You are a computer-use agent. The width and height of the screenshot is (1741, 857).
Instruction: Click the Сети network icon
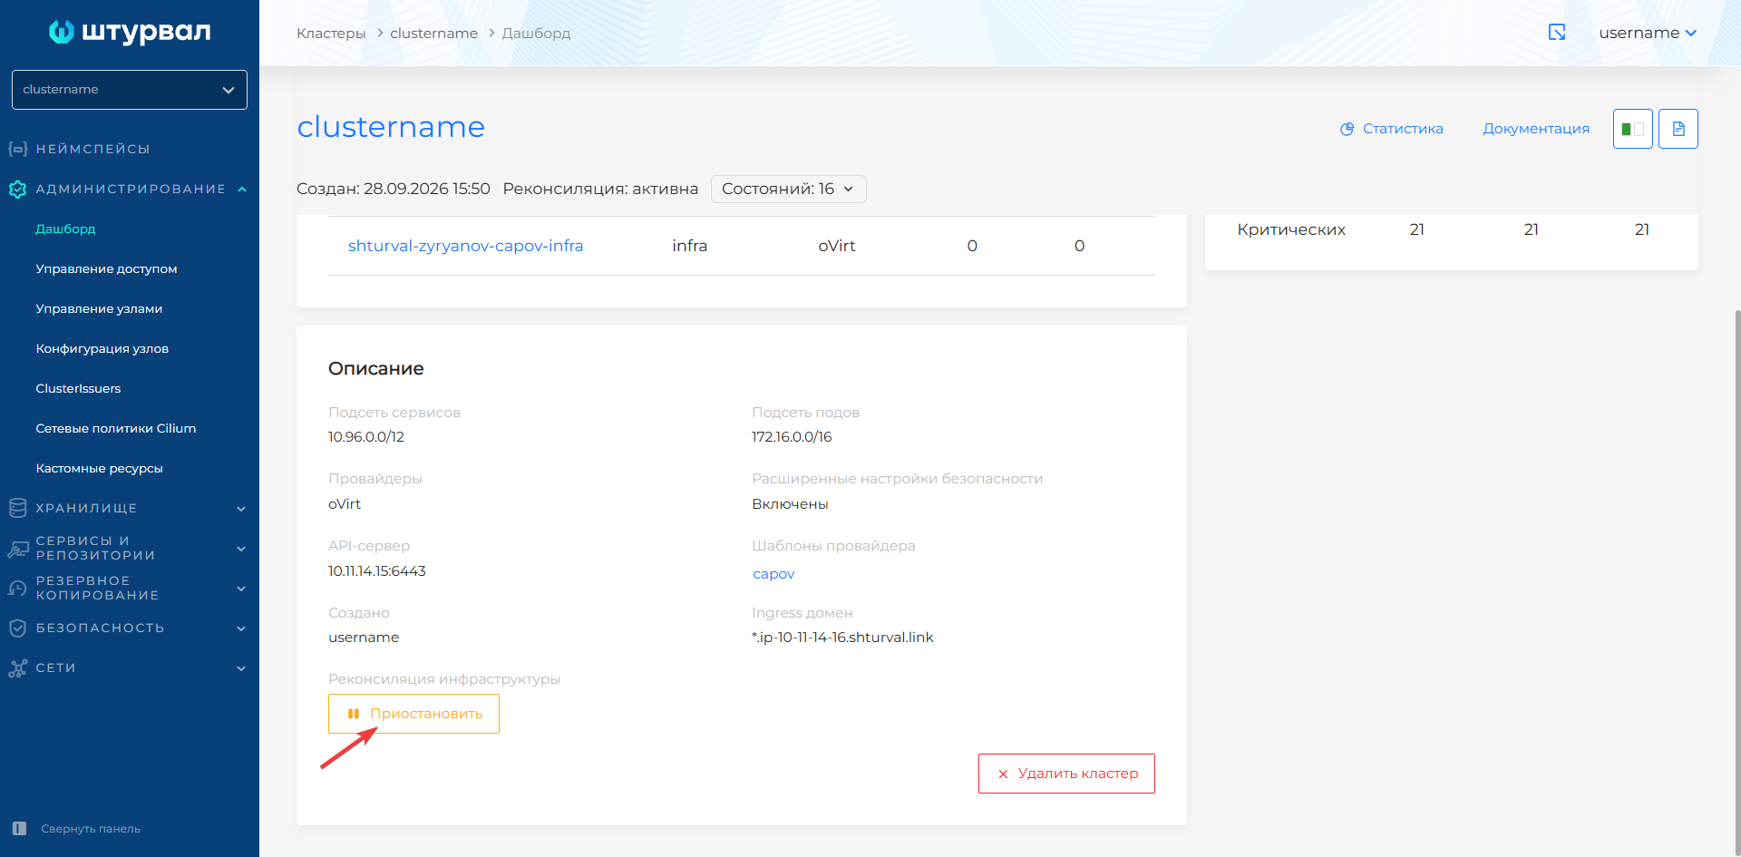(x=17, y=668)
